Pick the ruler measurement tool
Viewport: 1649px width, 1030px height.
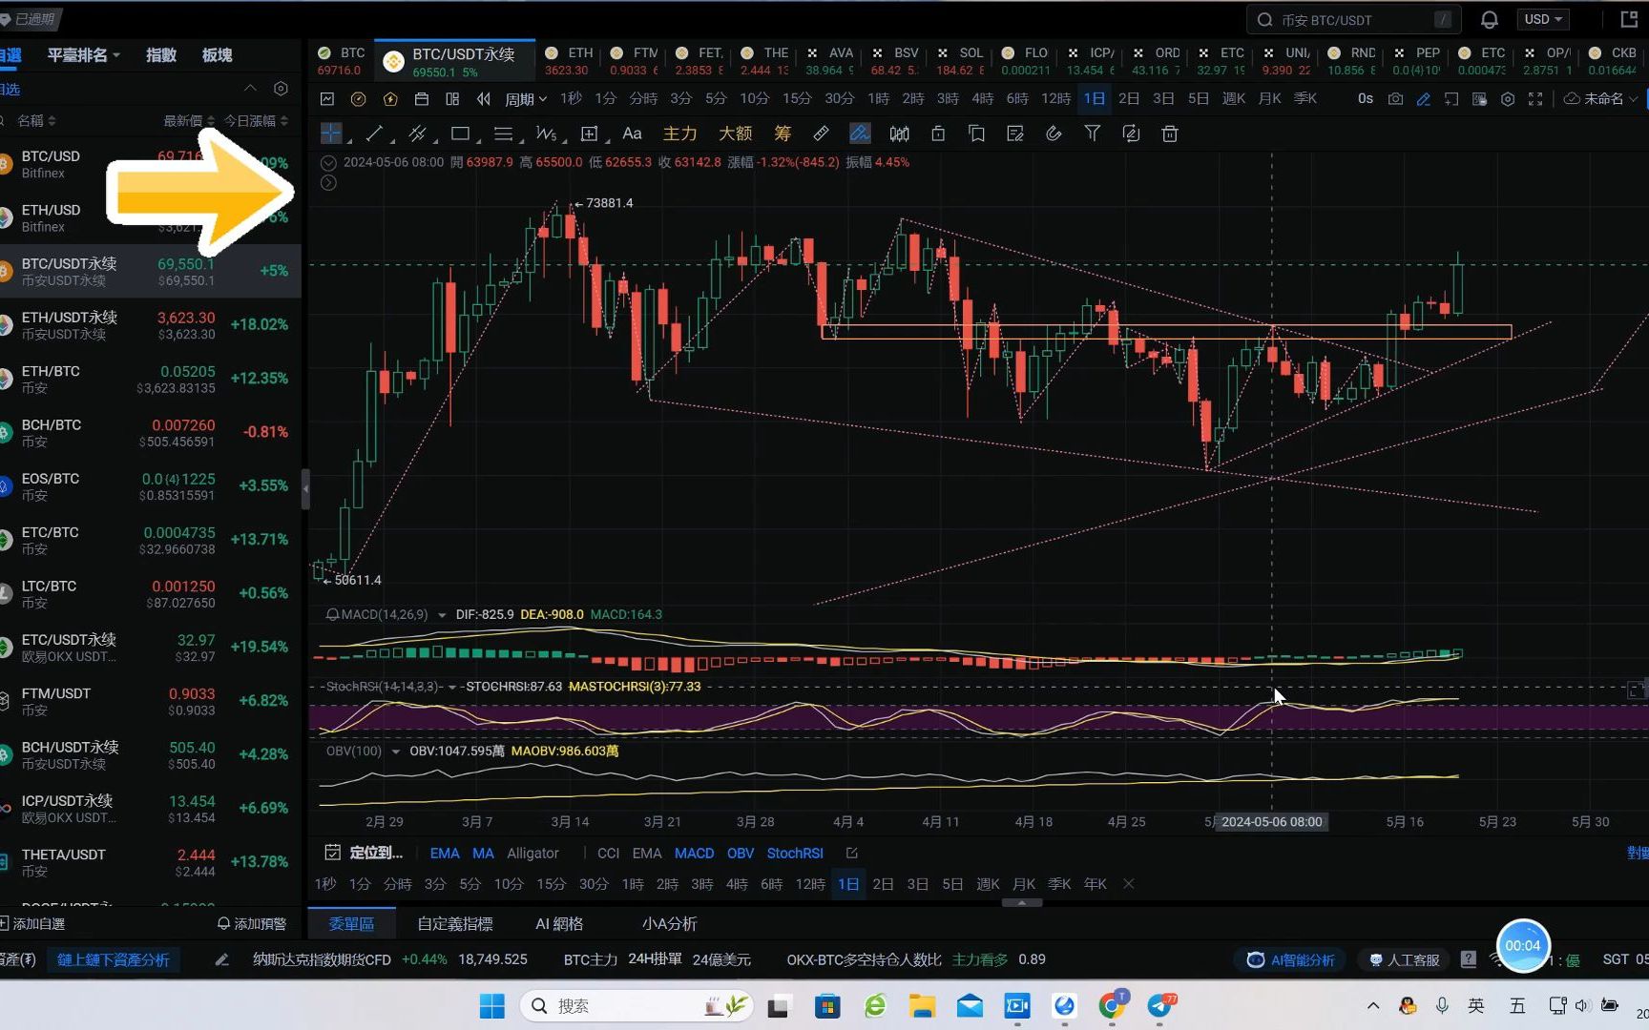coord(821,134)
